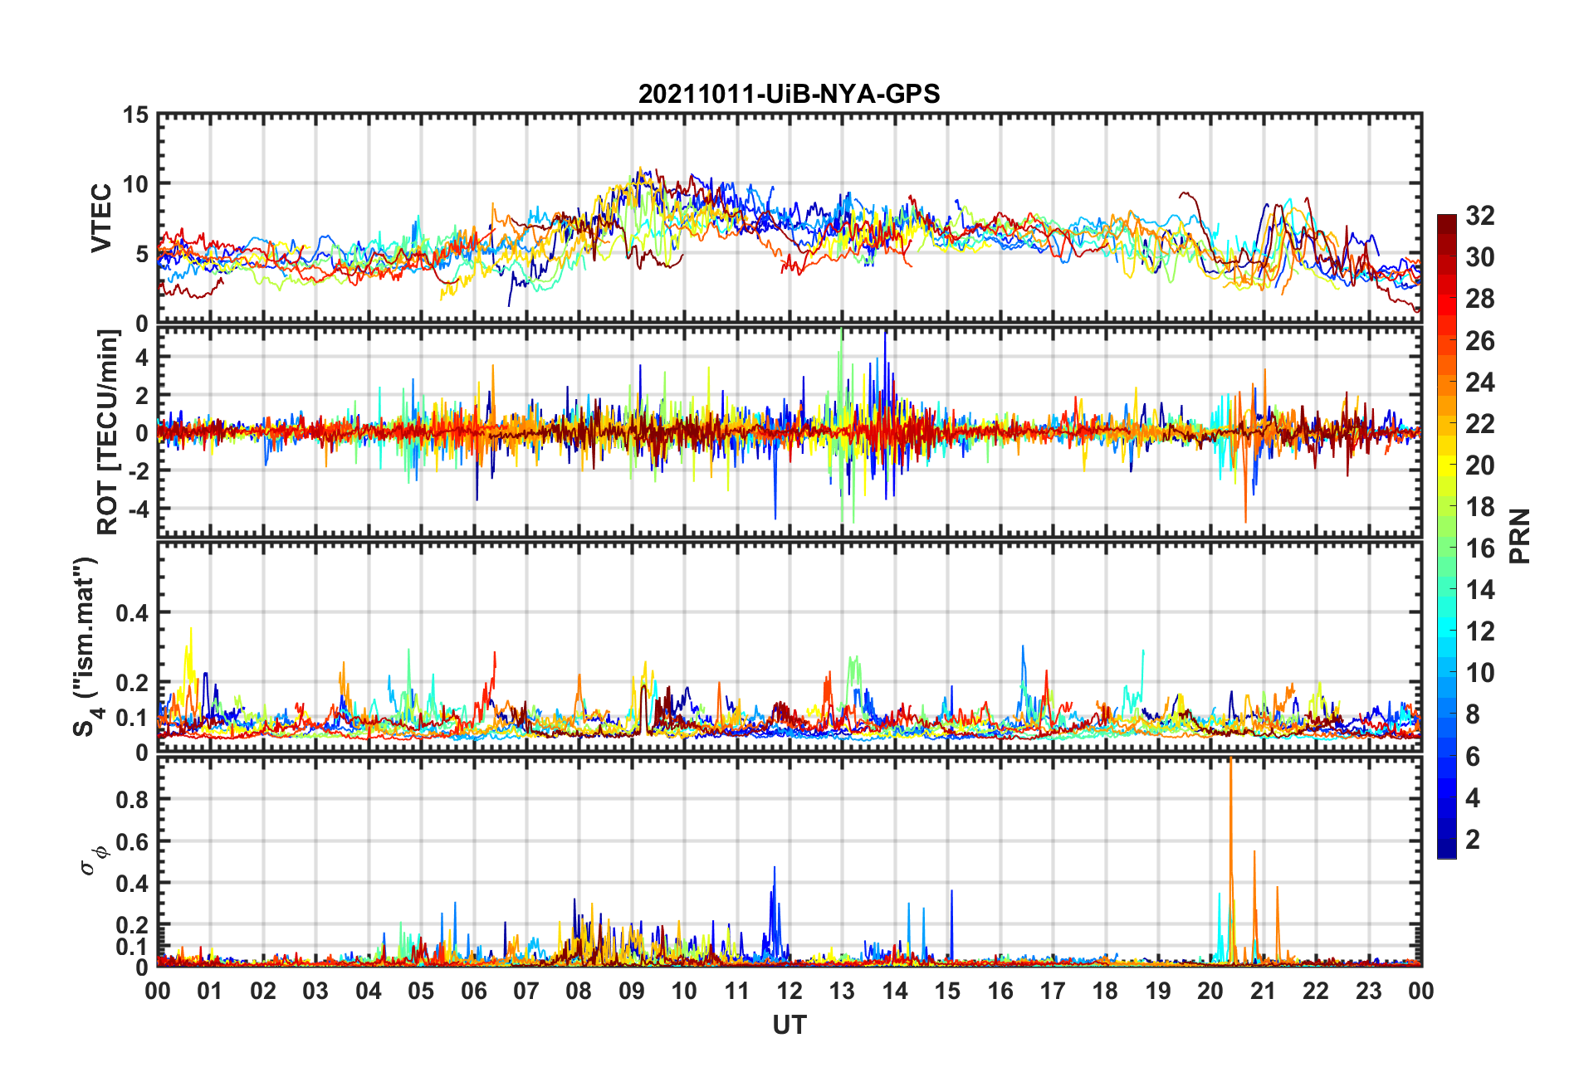1579x1072 pixels.
Task: Click colorbar tick label 24
Action: (1480, 382)
